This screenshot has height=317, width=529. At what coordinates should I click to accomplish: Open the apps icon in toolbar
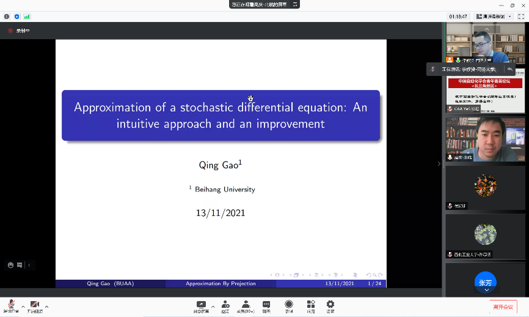pyautogui.click(x=310, y=305)
